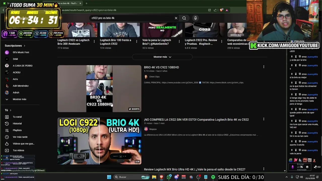Open BRIO 4K VS C922 1080HD title
This screenshot has width=322, height=181.
162,67
